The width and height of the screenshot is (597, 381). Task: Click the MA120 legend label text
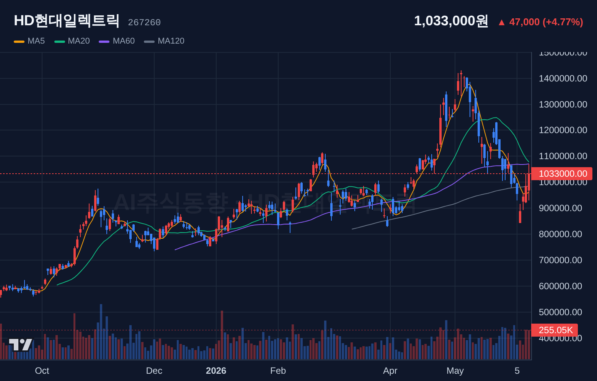pyautogui.click(x=171, y=41)
